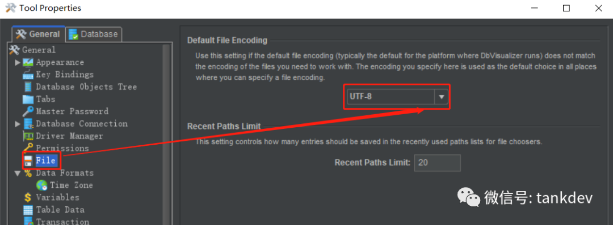Select the Transaction tree item
The height and width of the screenshot is (225, 613).
(62, 222)
